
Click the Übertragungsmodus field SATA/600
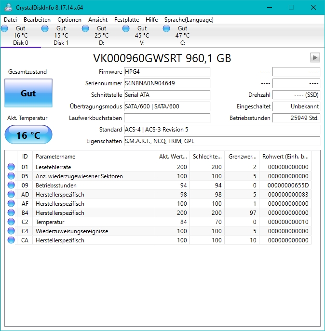(x=167, y=106)
